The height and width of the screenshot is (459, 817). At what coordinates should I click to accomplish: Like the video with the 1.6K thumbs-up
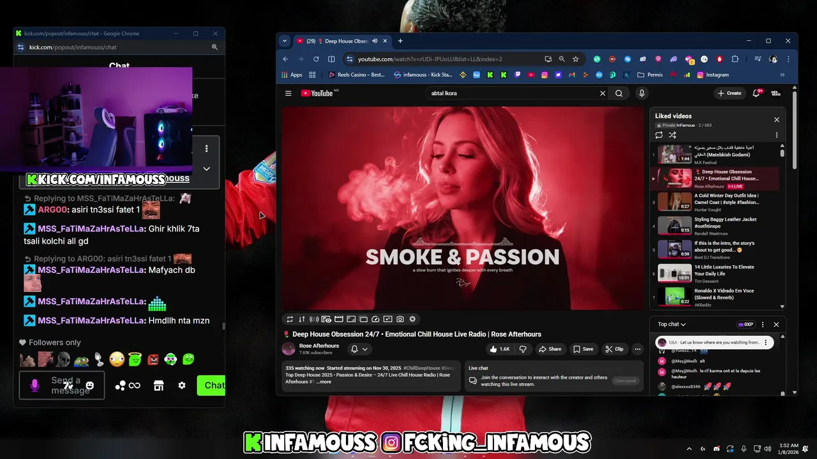(500, 349)
